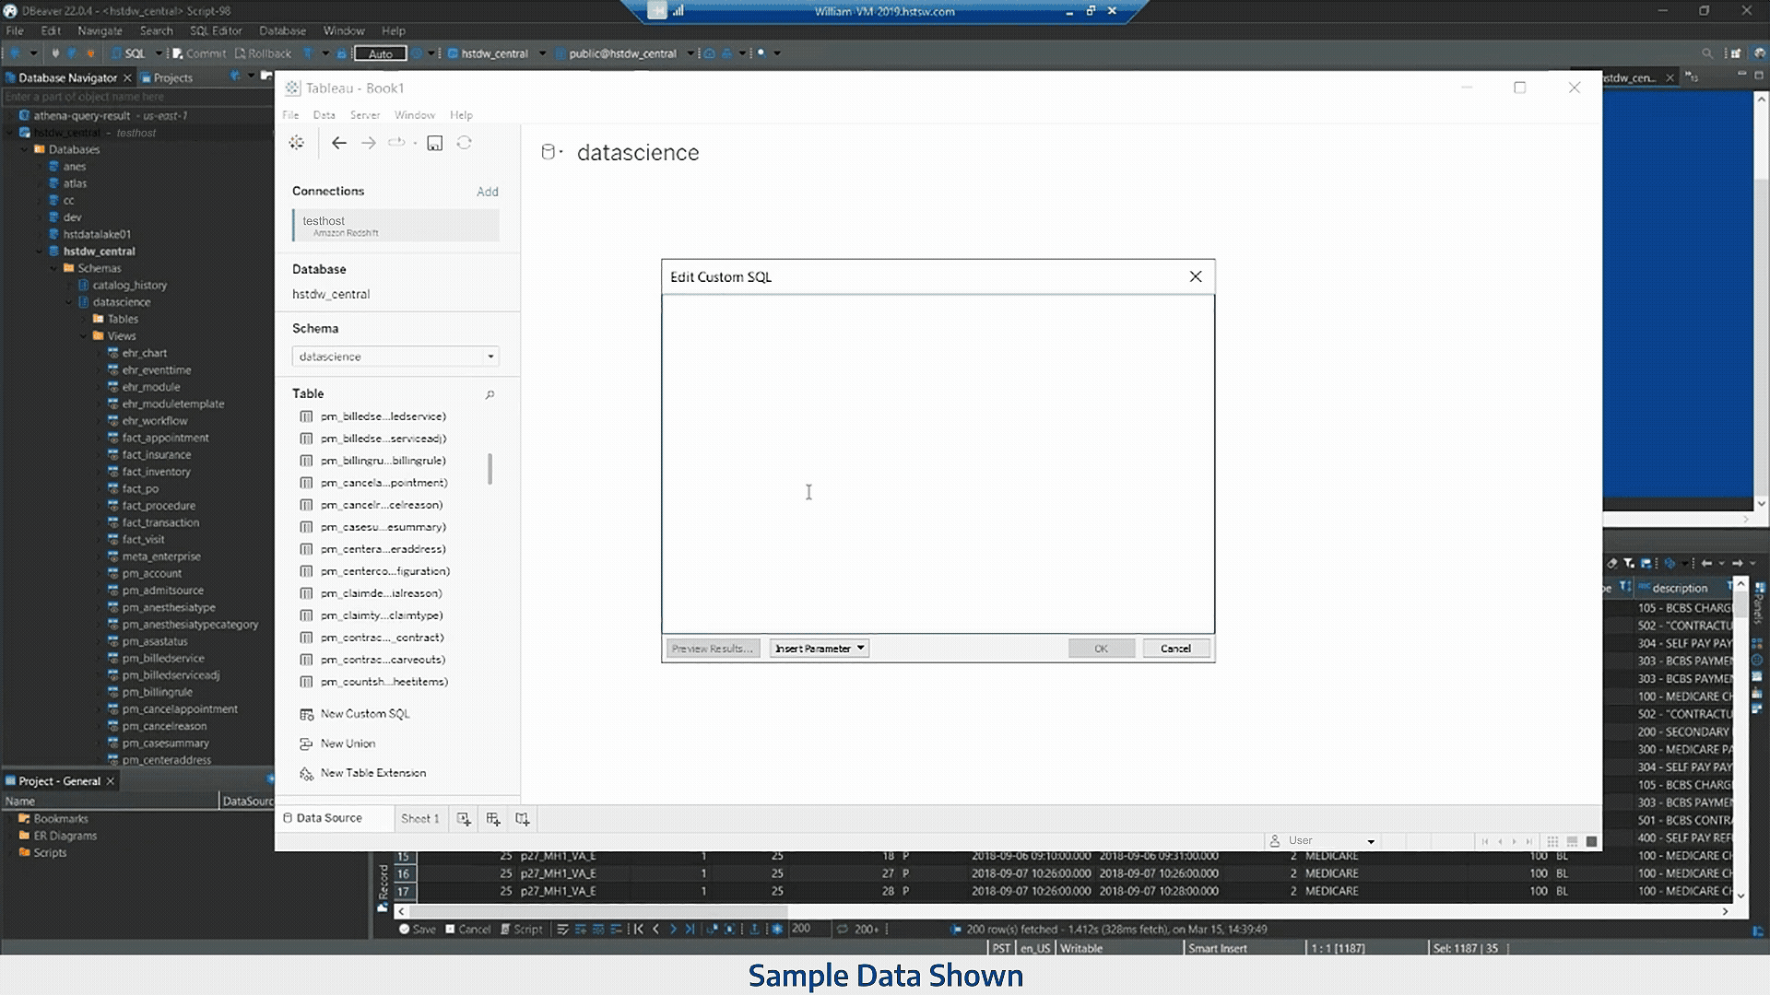Click the Commit button in DBeaver toolbar
This screenshot has height=995, width=1770.
coord(199,53)
